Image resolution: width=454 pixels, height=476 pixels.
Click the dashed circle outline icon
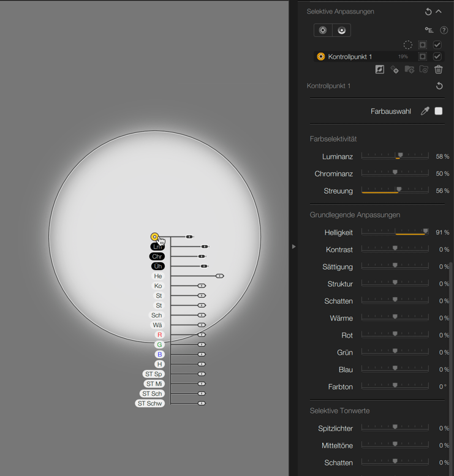click(408, 45)
